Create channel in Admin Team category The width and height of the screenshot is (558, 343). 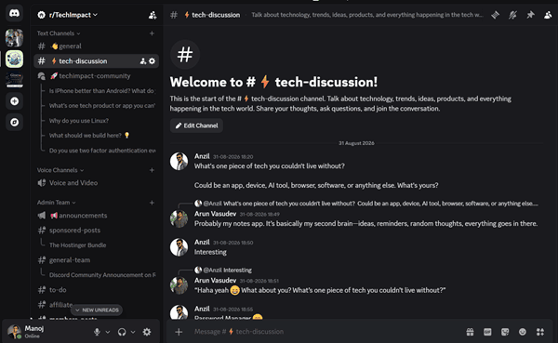coord(152,203)
